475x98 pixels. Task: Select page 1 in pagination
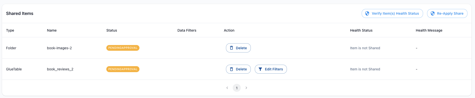[x=237, y=88]
